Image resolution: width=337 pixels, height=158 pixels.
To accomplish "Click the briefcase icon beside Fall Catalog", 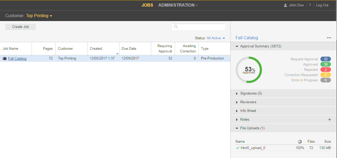I will (x=4, y=58).
